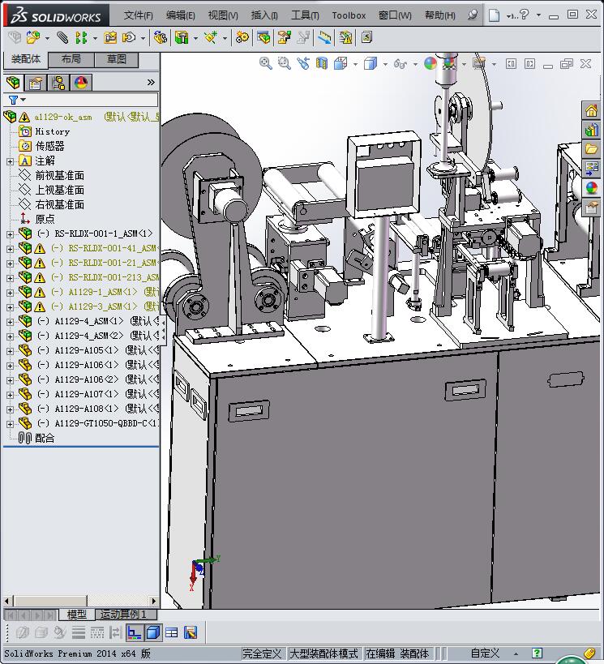Screen dimensions: 604x664
Task: Click the Section View icon in view toolbar
Action: coord(322,63)
